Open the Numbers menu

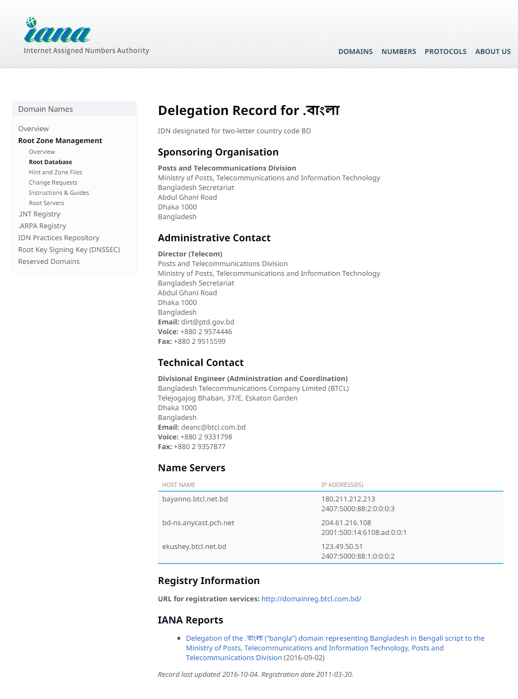[398, 52]
